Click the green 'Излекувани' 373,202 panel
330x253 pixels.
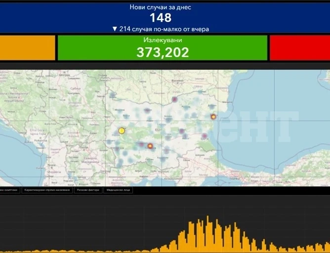(163, 48)
